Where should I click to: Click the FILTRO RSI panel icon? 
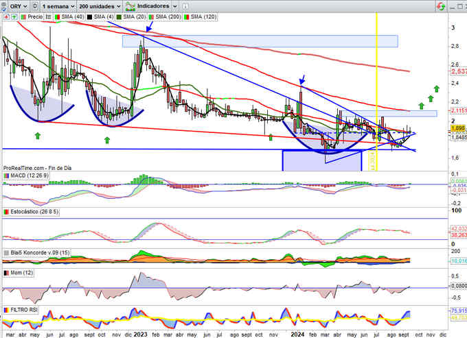pyautogui.click(x=6, y=310)
